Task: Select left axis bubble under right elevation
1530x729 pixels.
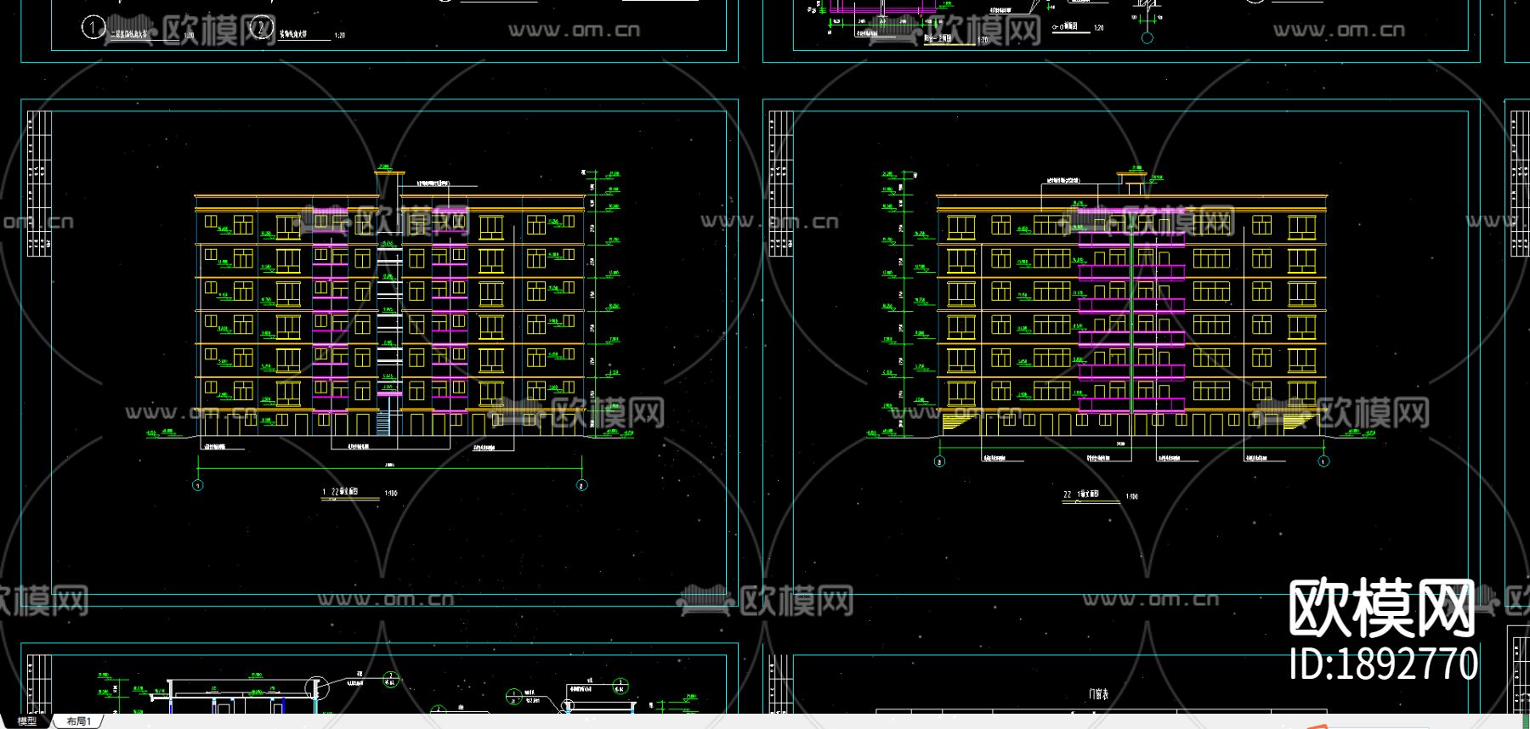Action: [x=939, y=461]
